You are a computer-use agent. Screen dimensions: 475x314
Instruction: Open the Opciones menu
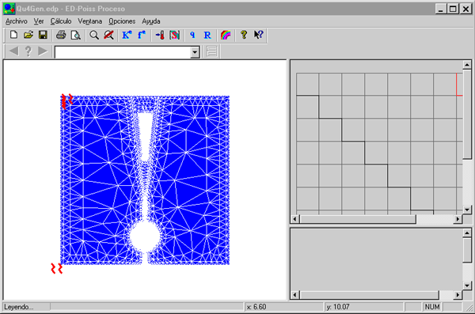tap(122, 21)
